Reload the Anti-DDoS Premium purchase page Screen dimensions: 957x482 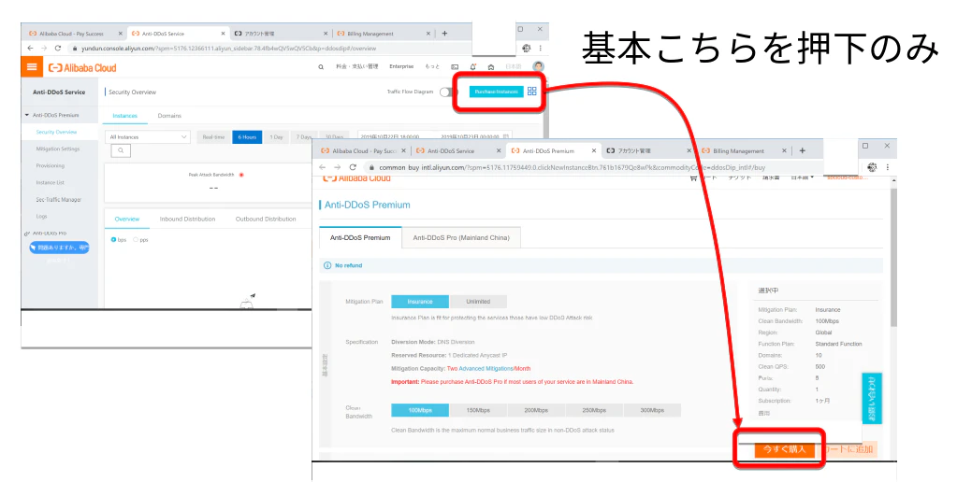[352, 167]
